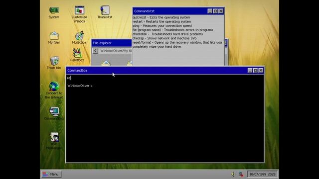
Task: Open the Thanks.txt file icon
Action: [105, 12]
